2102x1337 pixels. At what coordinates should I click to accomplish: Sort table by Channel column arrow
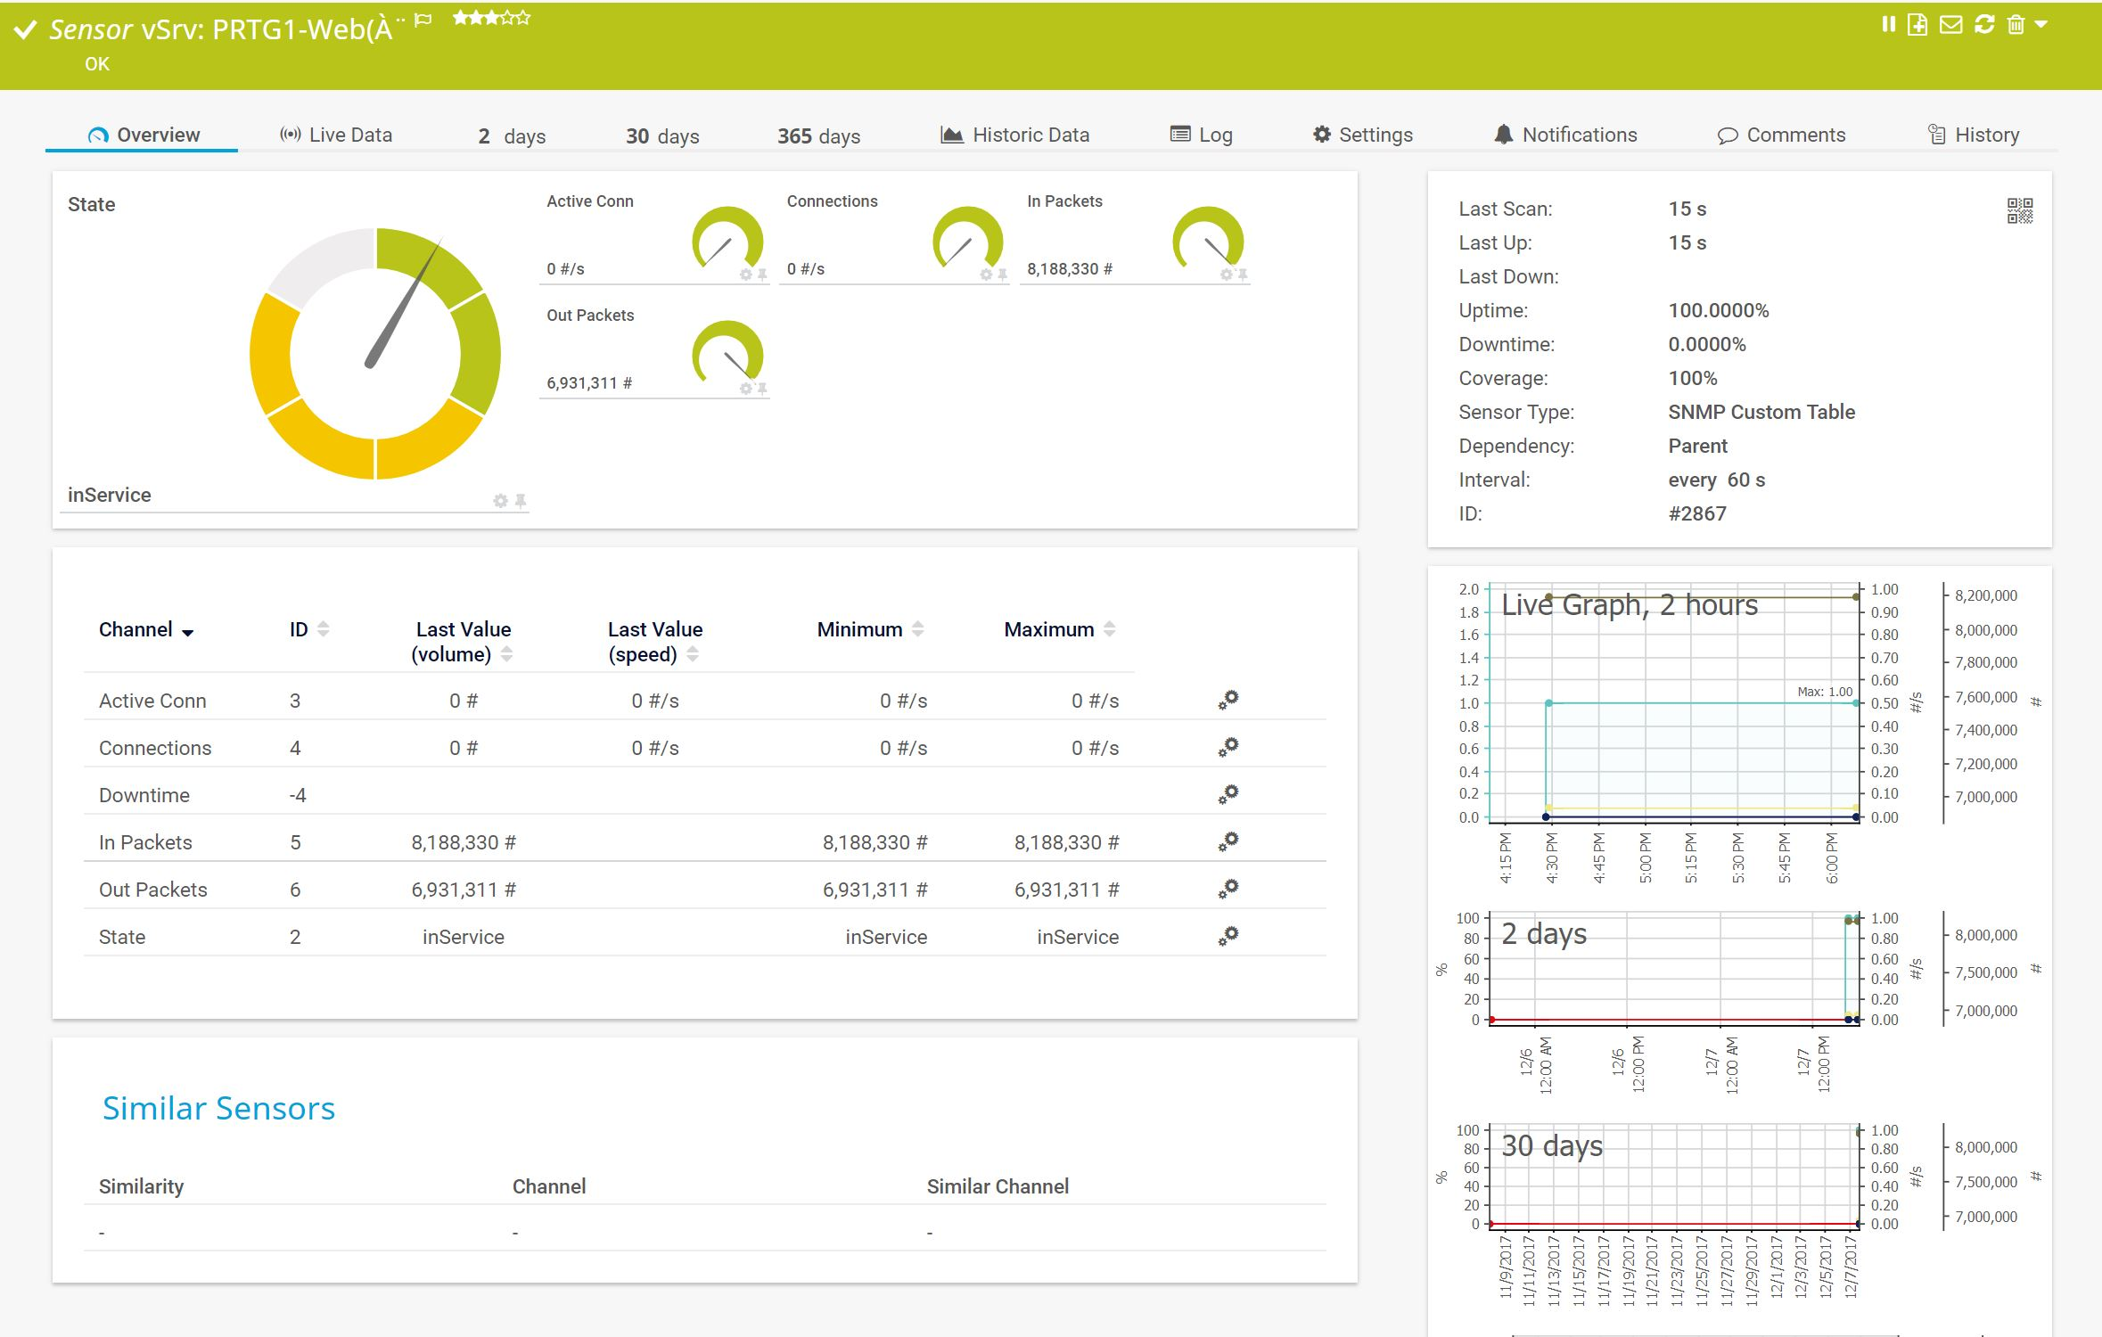187,632
